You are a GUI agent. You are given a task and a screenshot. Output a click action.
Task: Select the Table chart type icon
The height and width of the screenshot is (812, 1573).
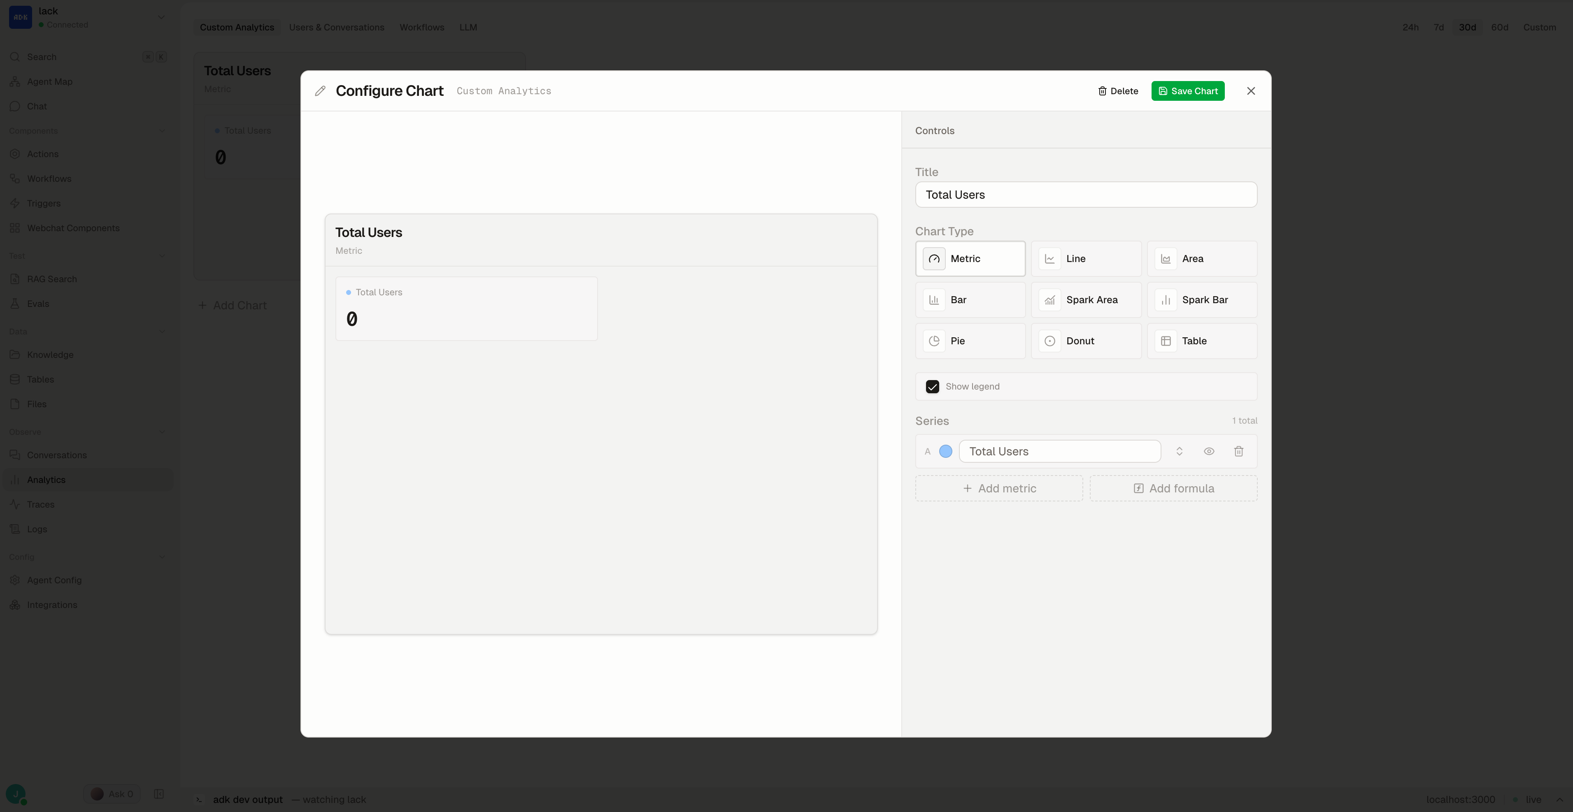(1166, 341)
